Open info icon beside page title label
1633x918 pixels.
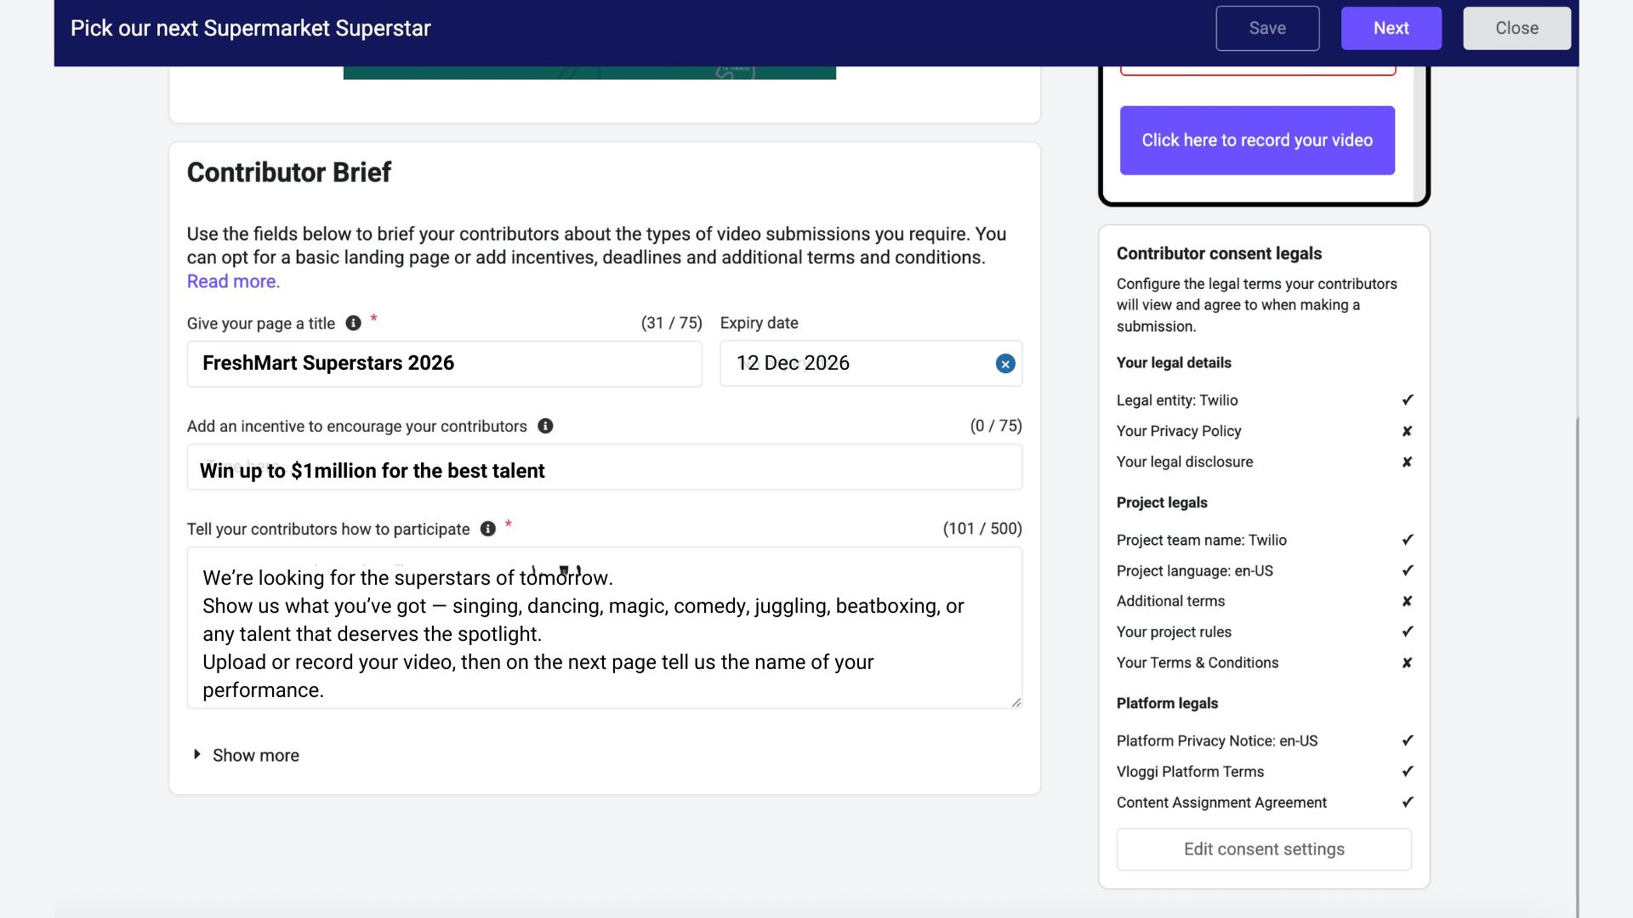pos(353,323)
